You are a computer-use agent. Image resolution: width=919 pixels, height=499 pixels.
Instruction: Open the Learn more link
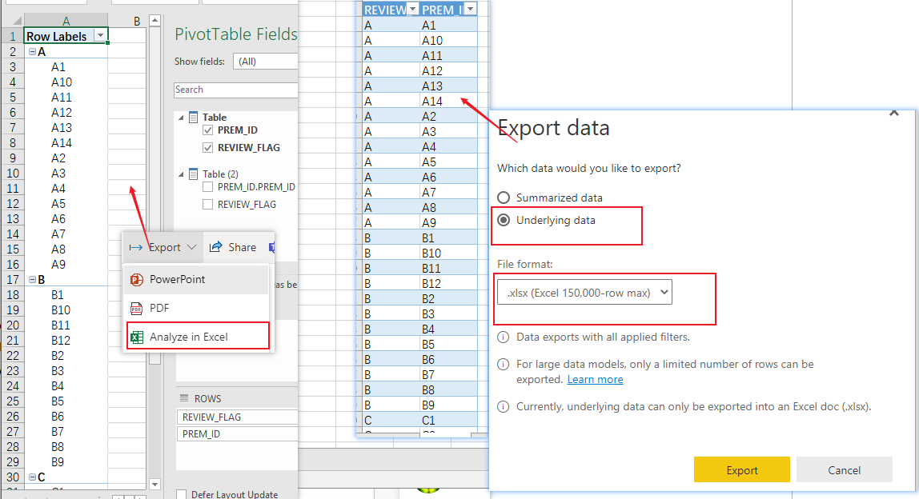coord(595,380)
